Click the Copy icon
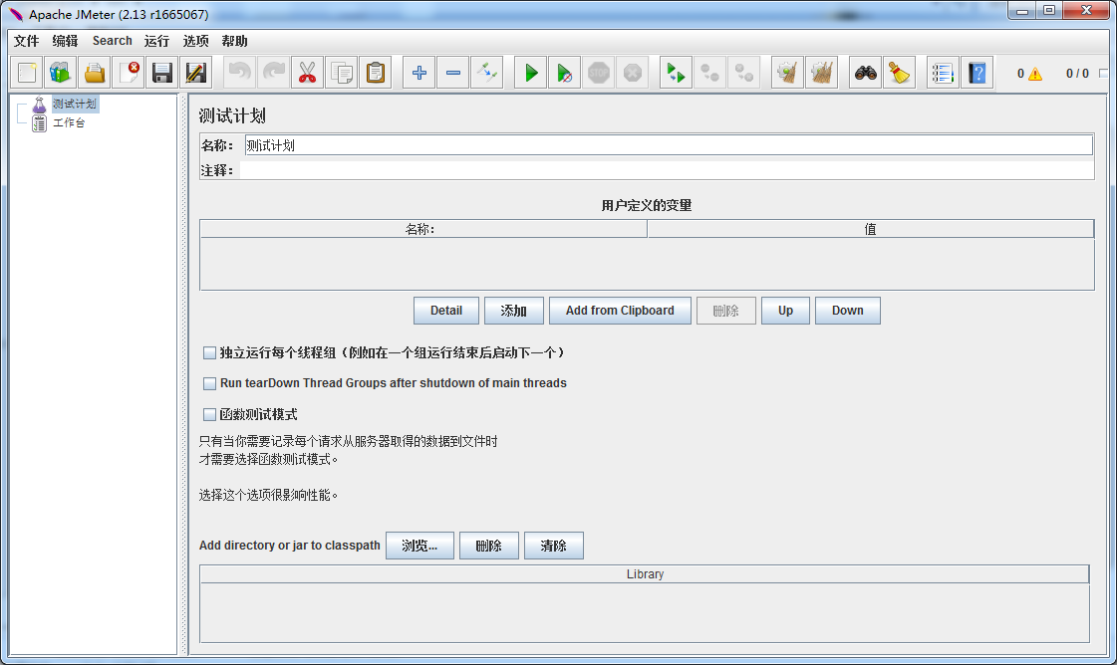The image size is (1117, 665). (341, 73)
